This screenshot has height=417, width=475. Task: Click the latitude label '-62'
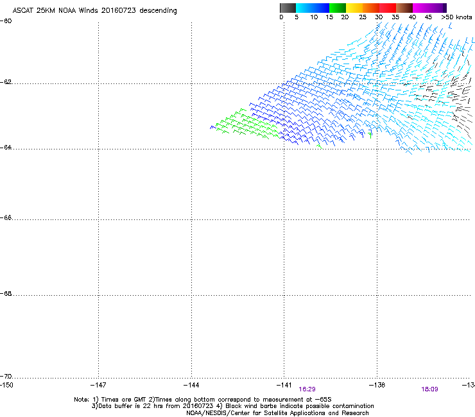(6, 82)
